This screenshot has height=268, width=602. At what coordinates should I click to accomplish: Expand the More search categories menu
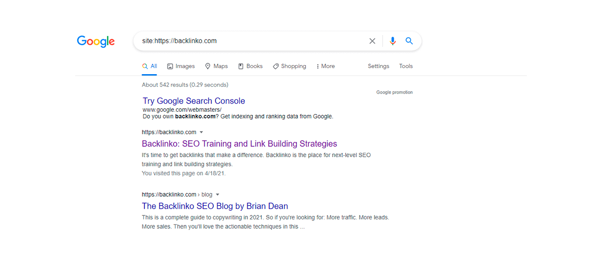(326, 66)
